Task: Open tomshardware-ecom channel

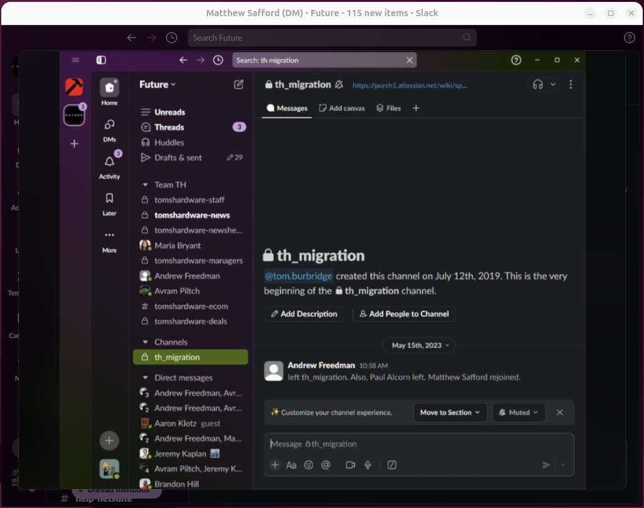Action: click(x=191, y=307)
